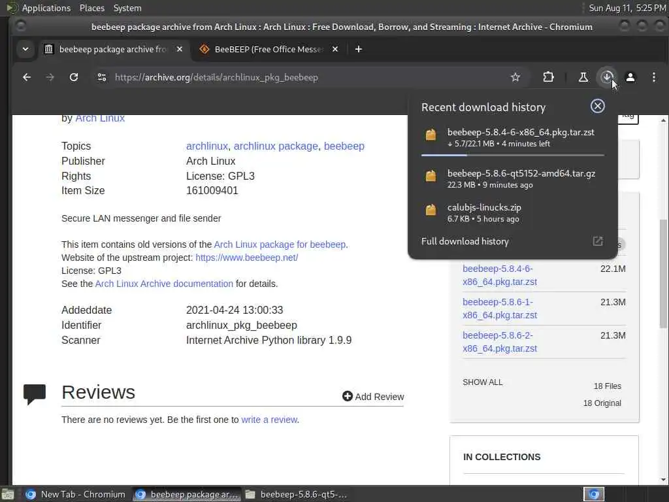This screenshot has height=502, width=669.
Task: Open downloaded calubjs-linucks.zip file
Action: 513,212
